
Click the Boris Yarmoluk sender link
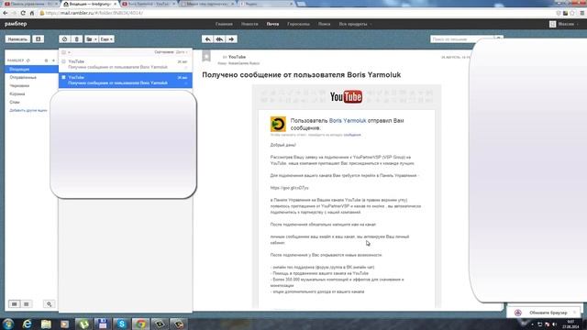click(x=348, y=121)
